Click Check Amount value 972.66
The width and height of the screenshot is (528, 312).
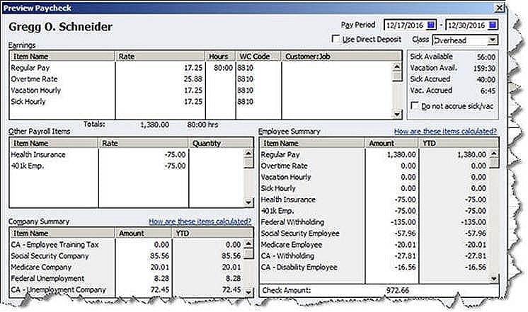click(398, 290)
